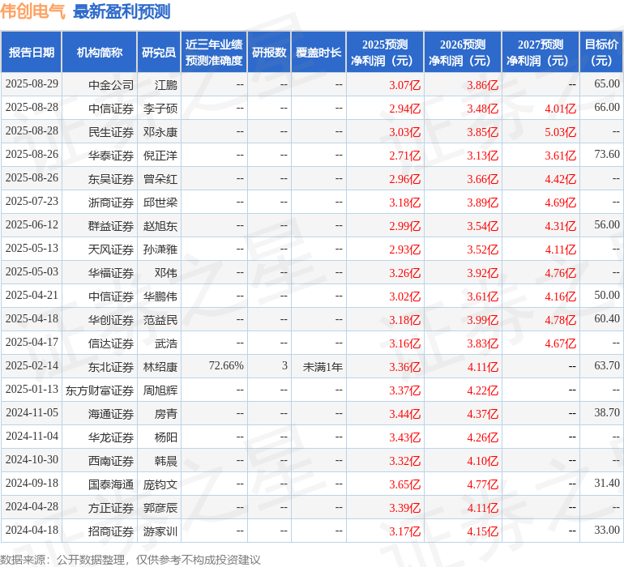Click the 机构简称 column header
Viewport: 624px width, 567px height.
(x=100, y=53)
